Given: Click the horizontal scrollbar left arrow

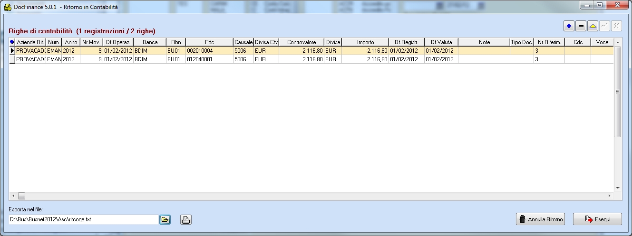Looking at the screenshot, I should coord(13,196).
